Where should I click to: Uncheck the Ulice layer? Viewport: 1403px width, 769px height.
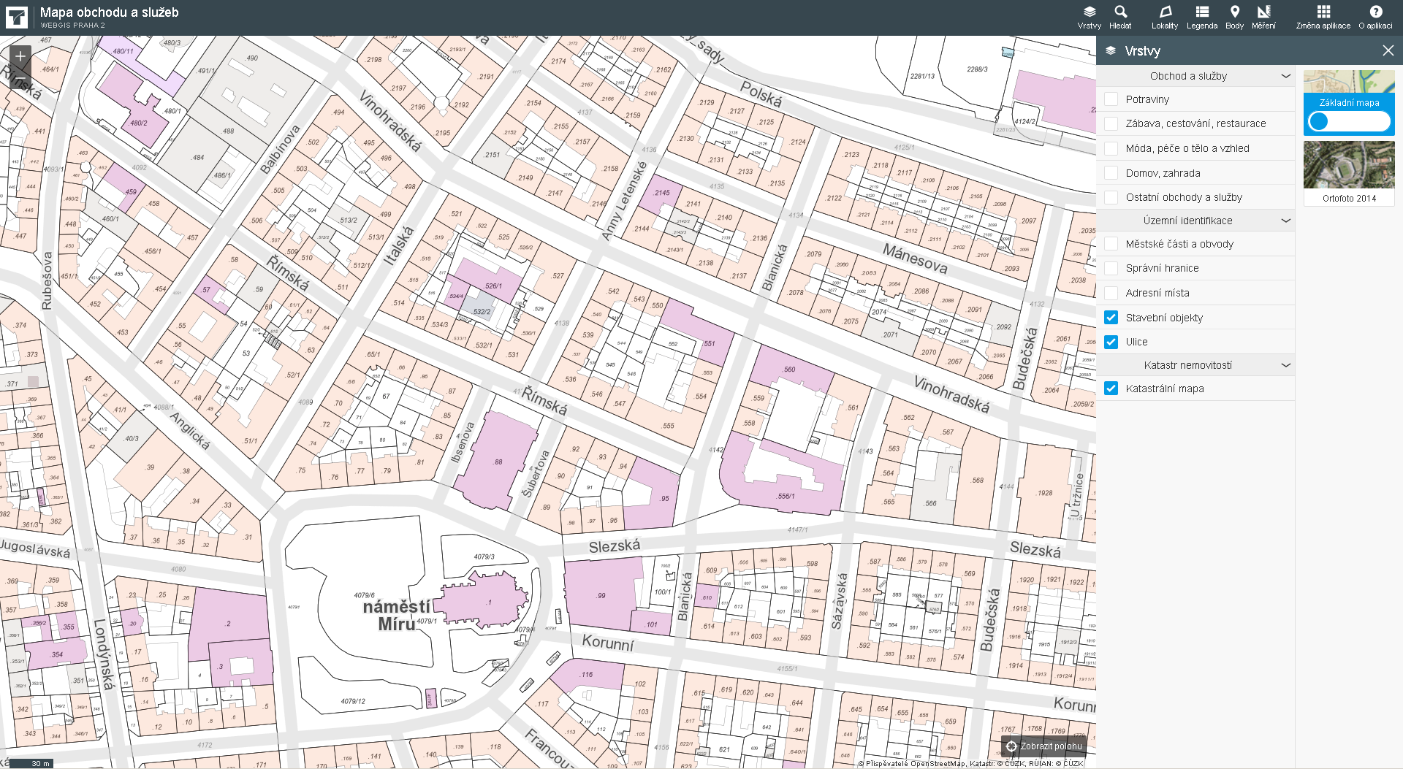tap(1111, 342)
